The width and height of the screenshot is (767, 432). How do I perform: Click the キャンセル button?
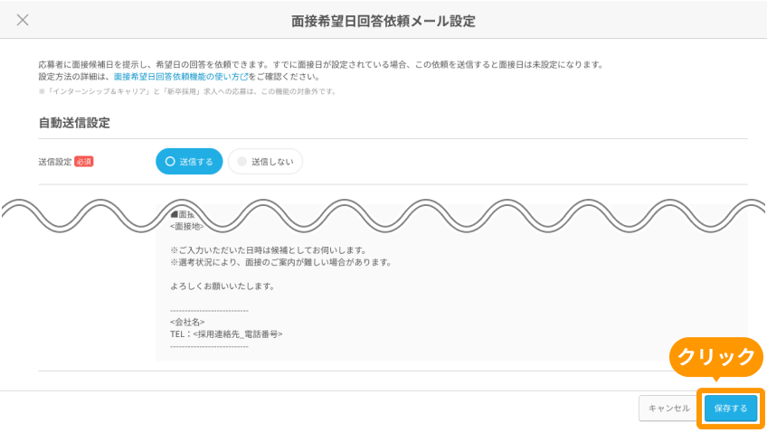[668, 409]
